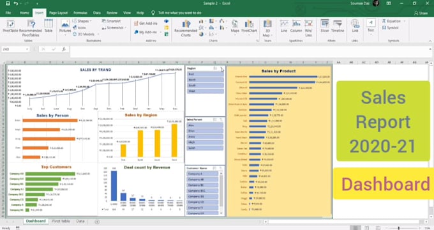The width and height of the screenshot is (434, 230).
Task: Toggle Company A in Customer Name slicer
Action: coord(202,174)
